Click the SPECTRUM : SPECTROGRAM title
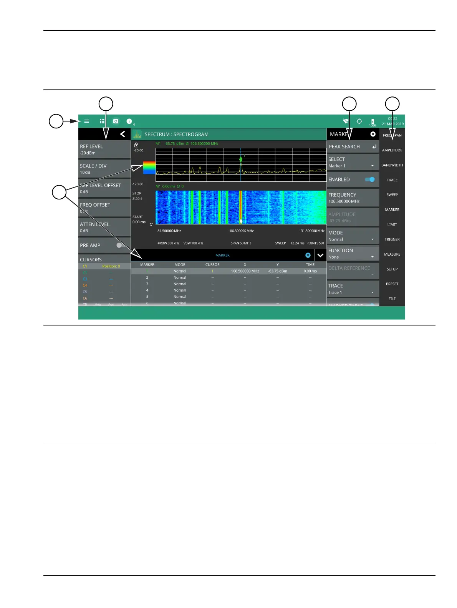Viewport: 457px width, 608px height. coord(177,135)
